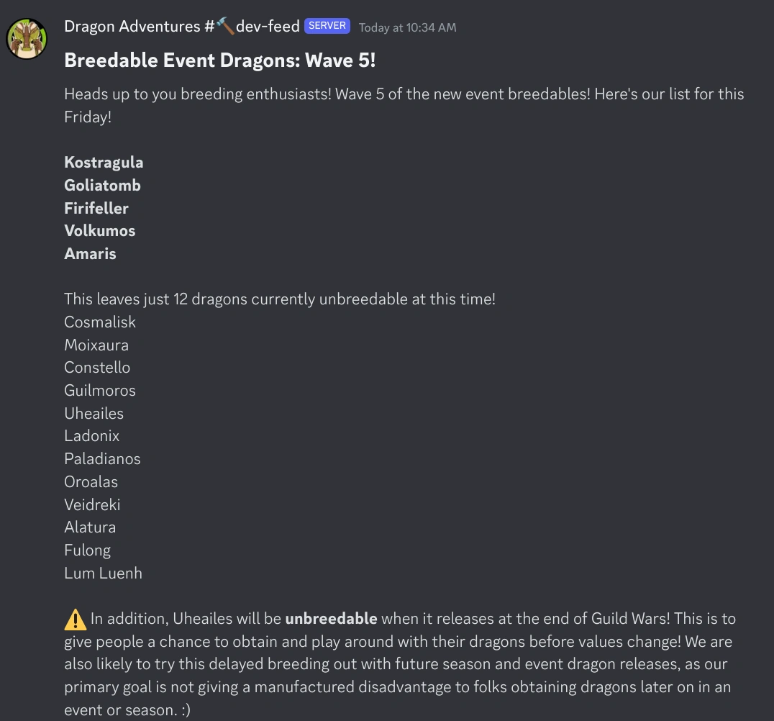Click the bolded word unbreedable in the warning paragraph
Screen dimensions: 774x721
click(332, 618)
